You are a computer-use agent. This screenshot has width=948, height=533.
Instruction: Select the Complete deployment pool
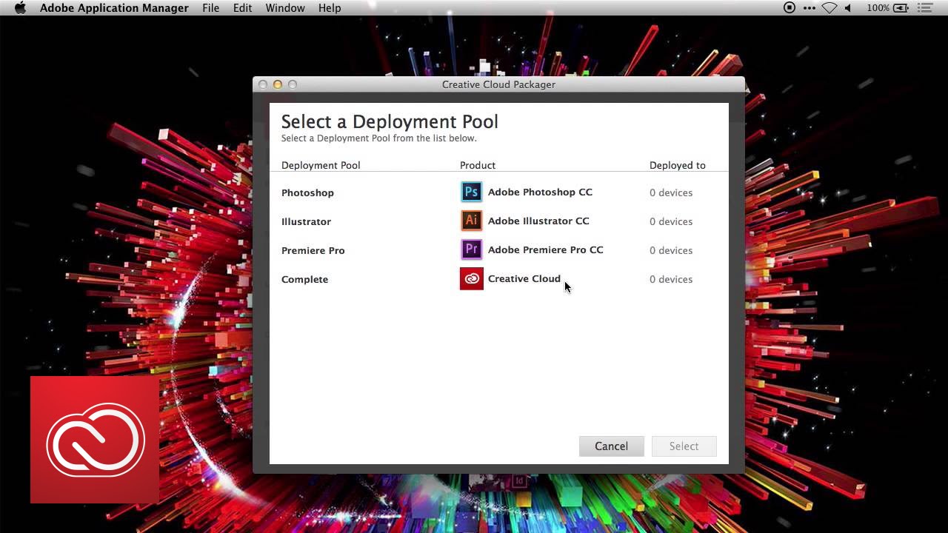[x=304, y=279]
